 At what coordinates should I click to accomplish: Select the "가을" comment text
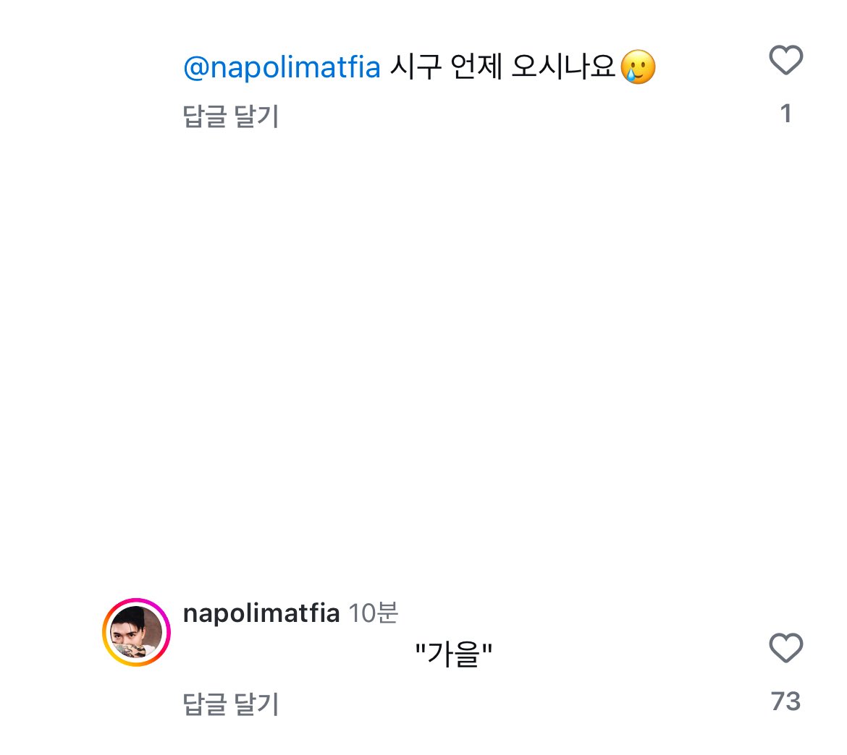point(453,655)
